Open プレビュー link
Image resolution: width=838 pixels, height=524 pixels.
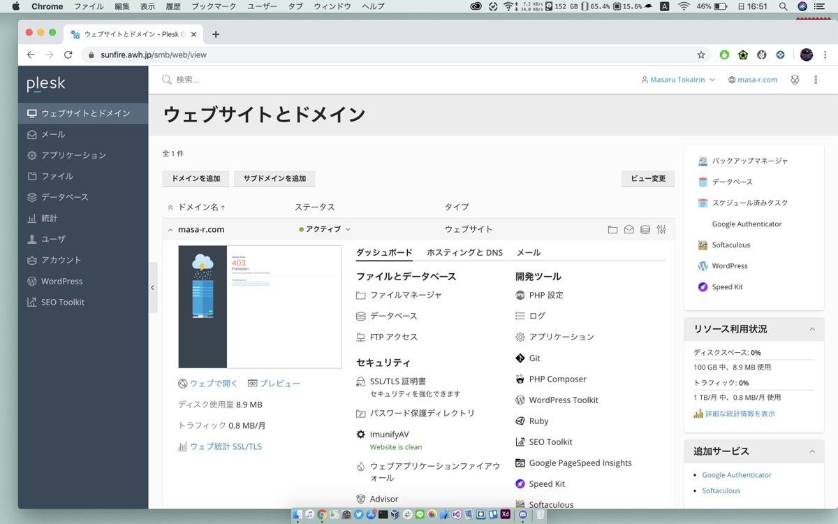point(274,384)
